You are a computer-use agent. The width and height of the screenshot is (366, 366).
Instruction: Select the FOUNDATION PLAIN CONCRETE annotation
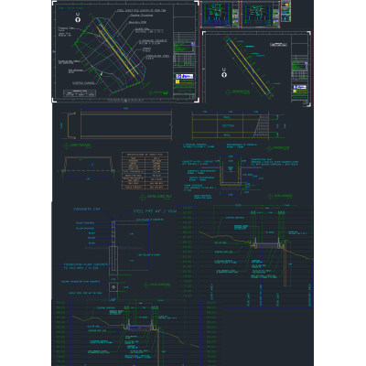click(85, 266)
